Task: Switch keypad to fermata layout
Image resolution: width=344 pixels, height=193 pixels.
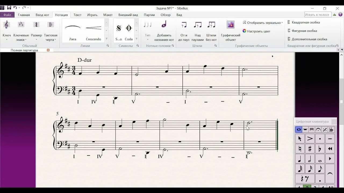Action: [318, 130]
